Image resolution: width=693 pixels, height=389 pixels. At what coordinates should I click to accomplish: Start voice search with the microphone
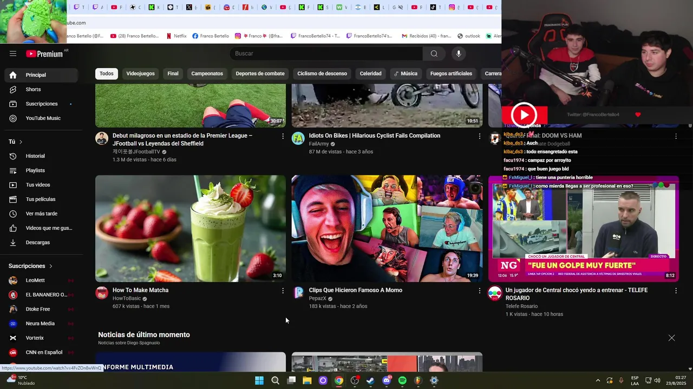[459, 53]
